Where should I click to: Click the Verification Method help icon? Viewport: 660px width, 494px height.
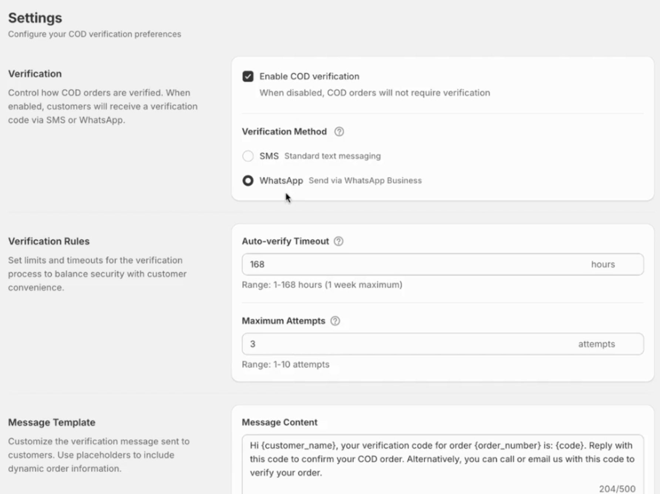pyautogui.click(x=339, y=132)
